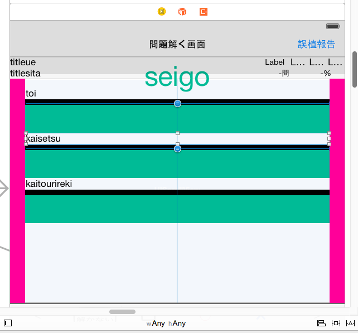358x333 pixels.
Task: Select the toi label
Action: tap(31, 93)
